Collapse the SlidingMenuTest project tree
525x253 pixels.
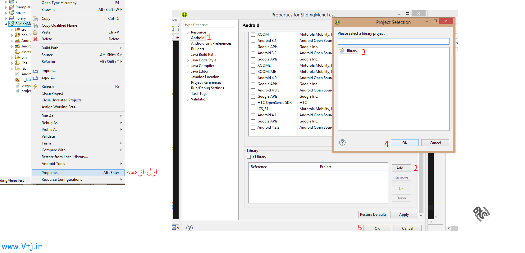6,24
